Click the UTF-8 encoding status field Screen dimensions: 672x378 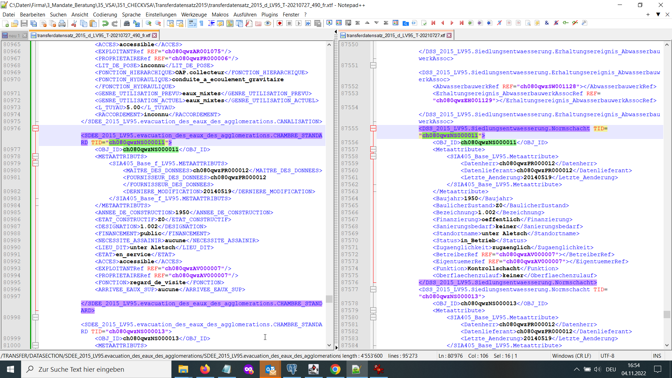[x=607, y=356]
